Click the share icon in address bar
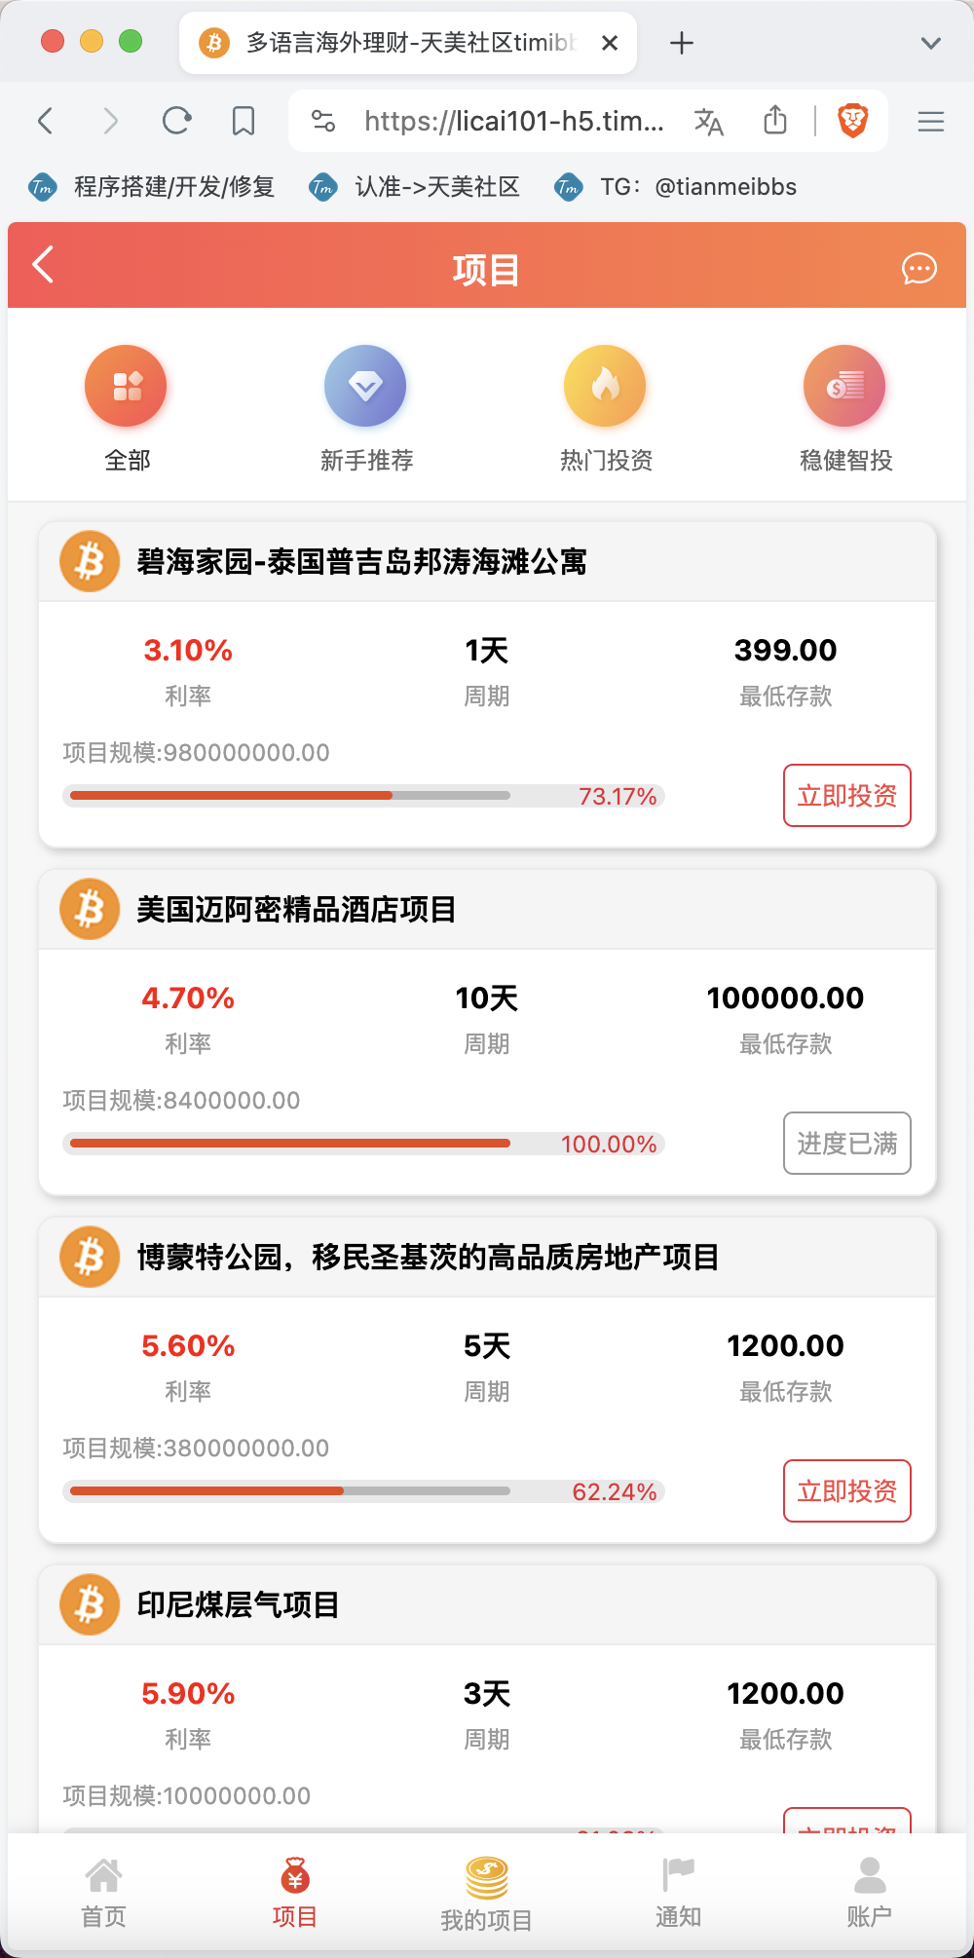The image size is (974, 1958). (x=775, y=121)
